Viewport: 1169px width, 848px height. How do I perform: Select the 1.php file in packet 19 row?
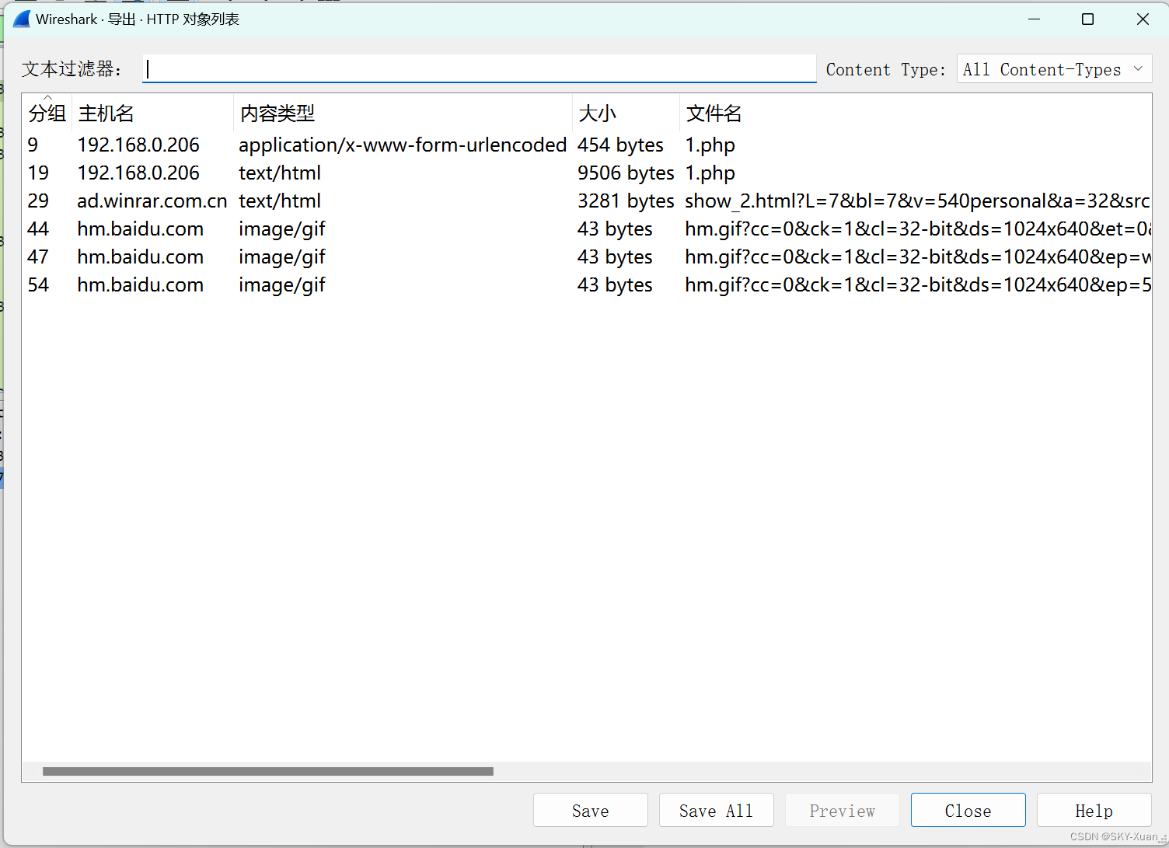(710, 173)
